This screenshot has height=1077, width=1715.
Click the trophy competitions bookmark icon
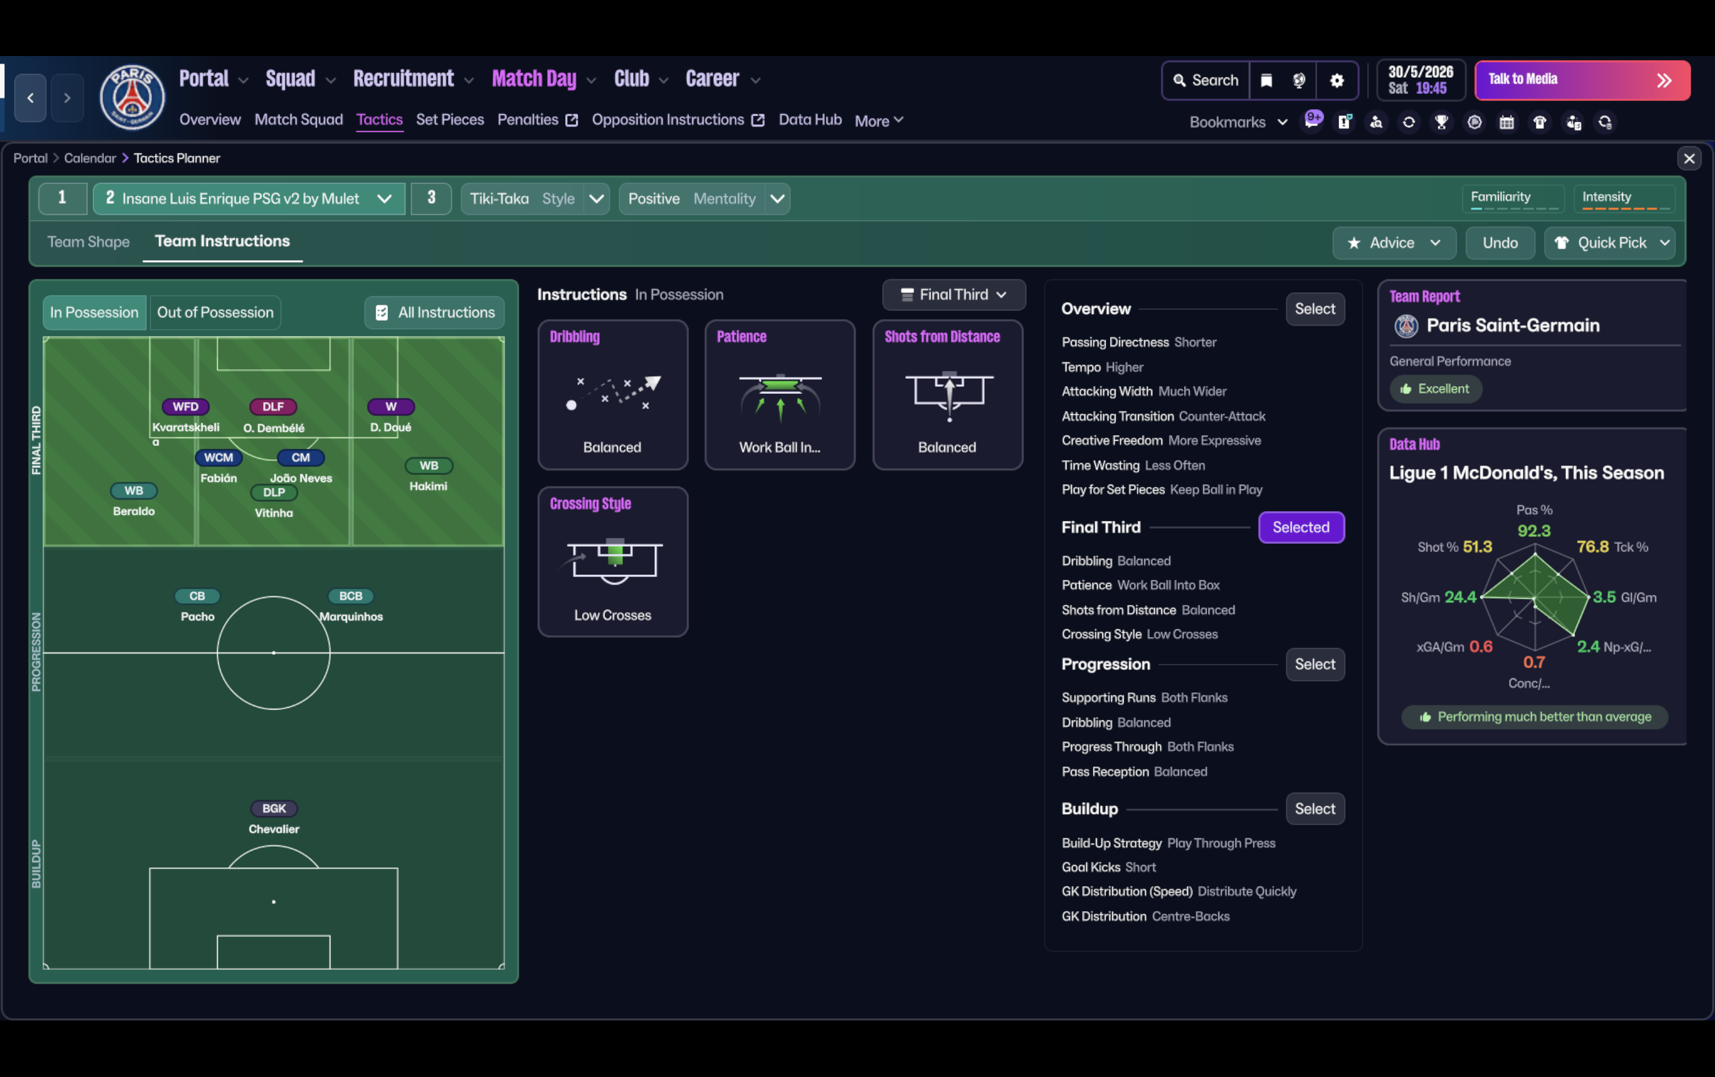point(1441,123)
